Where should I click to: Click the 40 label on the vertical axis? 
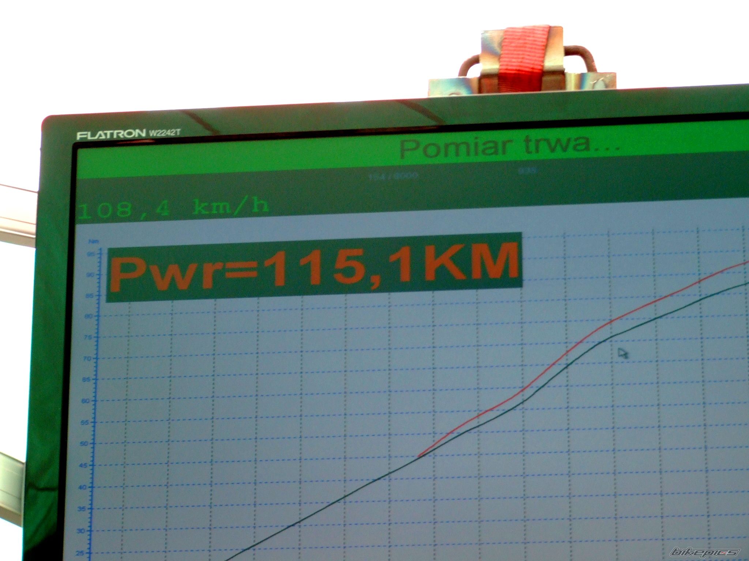[83, 487]
